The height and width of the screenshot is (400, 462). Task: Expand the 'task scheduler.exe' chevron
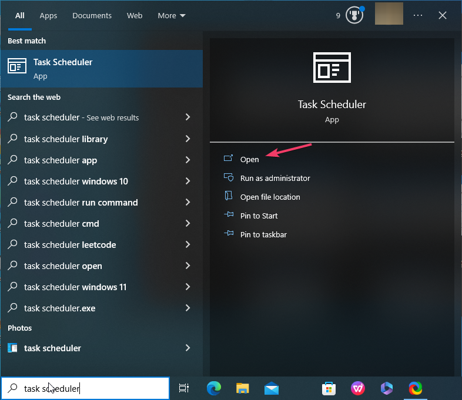(188, 308)
